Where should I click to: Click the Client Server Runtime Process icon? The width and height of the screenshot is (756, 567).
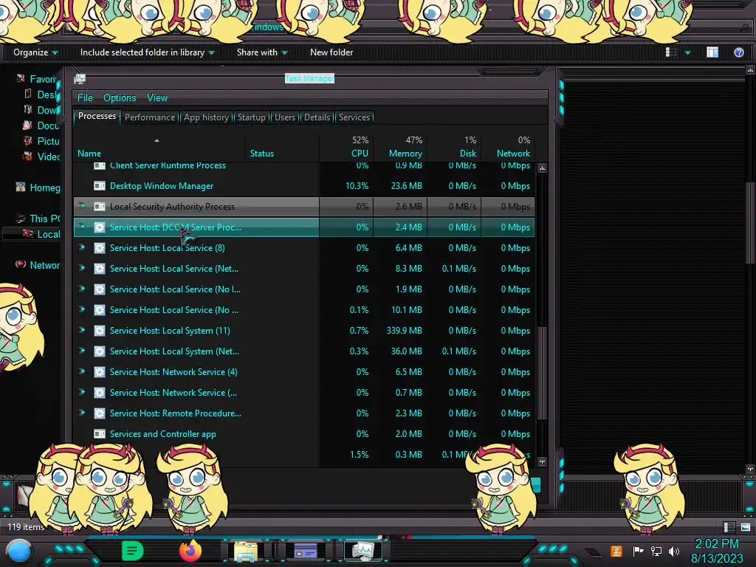pyautogui.click(x=100, y=166)
